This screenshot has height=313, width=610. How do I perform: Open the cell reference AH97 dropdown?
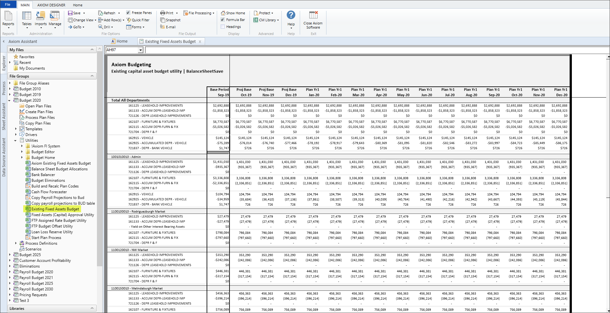coord(141,50)
